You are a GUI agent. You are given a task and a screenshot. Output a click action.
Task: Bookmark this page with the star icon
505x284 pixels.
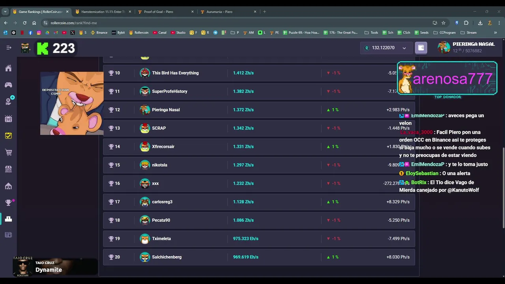[x=443, y=23]
